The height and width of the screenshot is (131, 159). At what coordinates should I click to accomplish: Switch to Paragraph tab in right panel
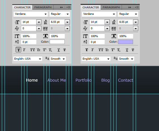click(111, 8)
